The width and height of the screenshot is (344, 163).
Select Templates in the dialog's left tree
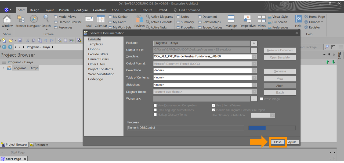[95, 44]
